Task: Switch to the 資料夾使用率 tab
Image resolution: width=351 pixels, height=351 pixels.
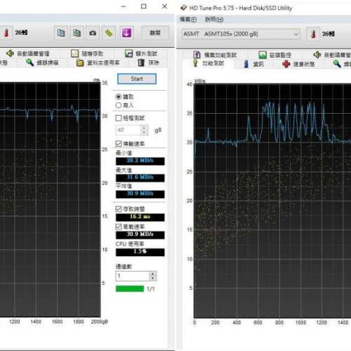Action: 98,62
